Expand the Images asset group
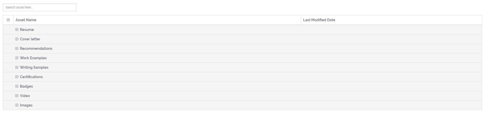This screenshot has width=486, height=118. 17,105
